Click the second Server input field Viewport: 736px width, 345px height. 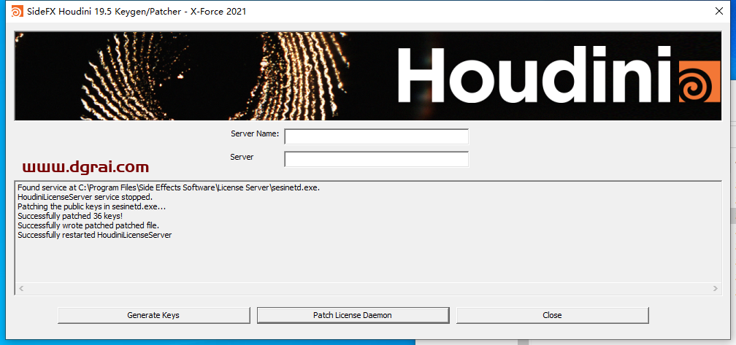click(x=377, y=160)
